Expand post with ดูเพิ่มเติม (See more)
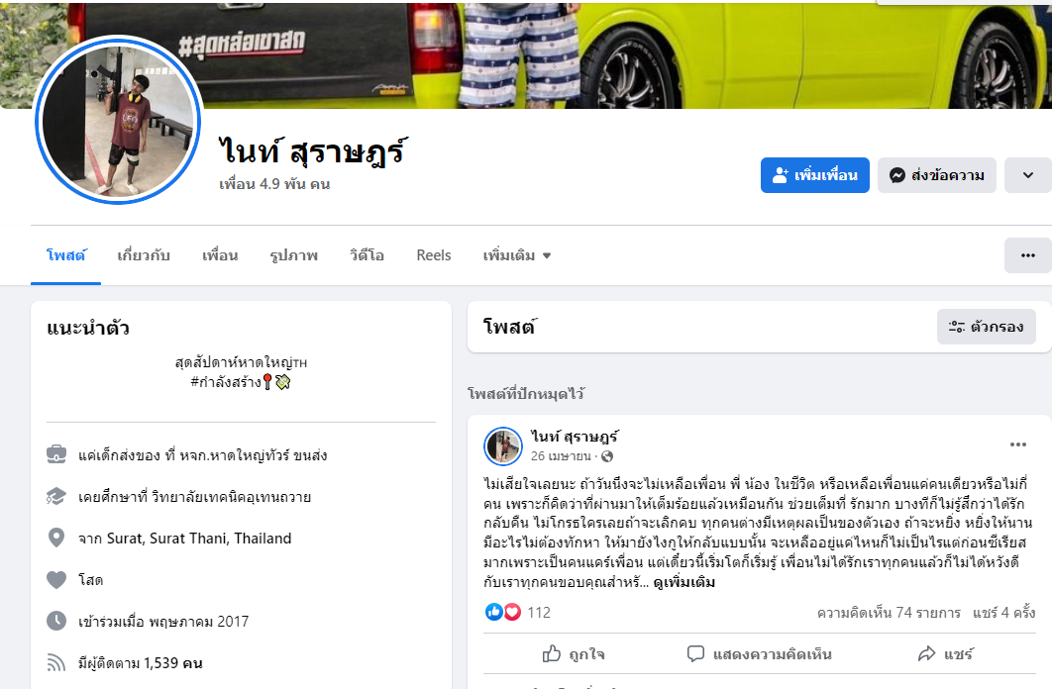Screen dimensions: 1052x689 click(x=684, y=582)
